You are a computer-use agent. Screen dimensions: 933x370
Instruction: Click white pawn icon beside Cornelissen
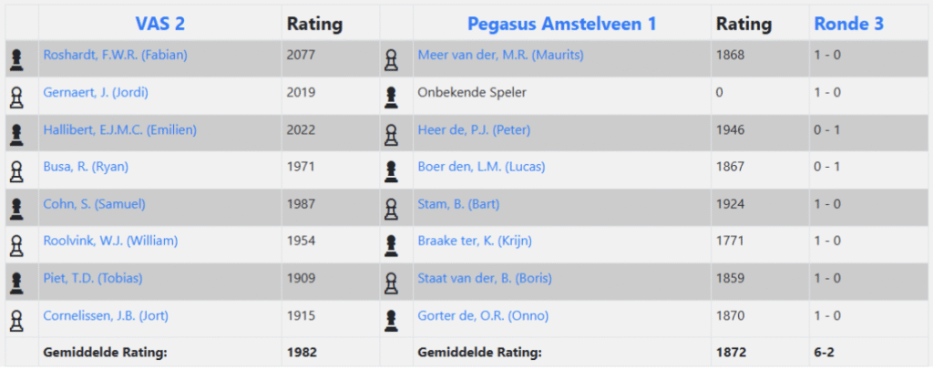click(x=15, y=321)
